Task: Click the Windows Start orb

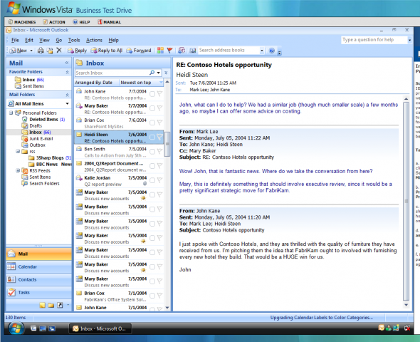Action: tap(16, 328)
